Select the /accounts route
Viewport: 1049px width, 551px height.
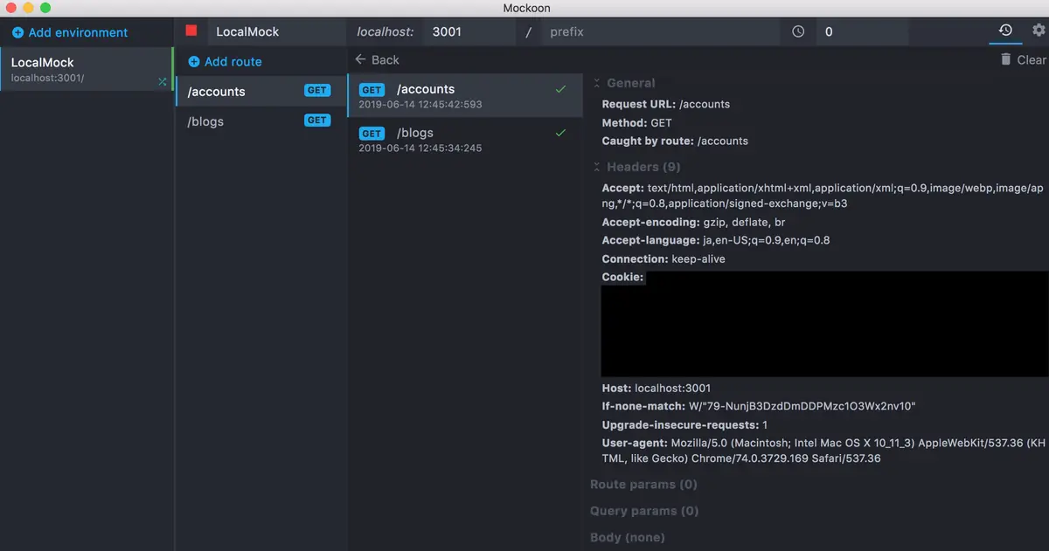point(261,91)
